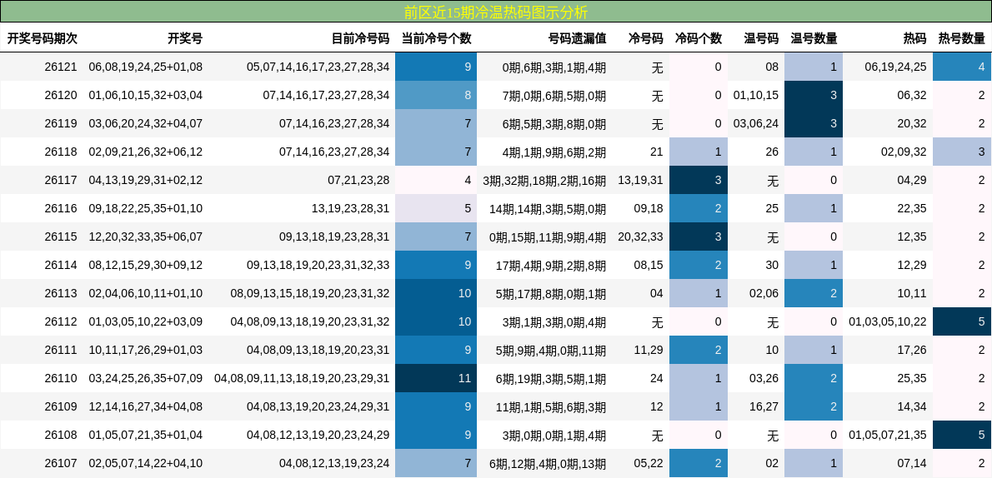Select draw result 04,13,19,29,31+02,12

(146, 180)
